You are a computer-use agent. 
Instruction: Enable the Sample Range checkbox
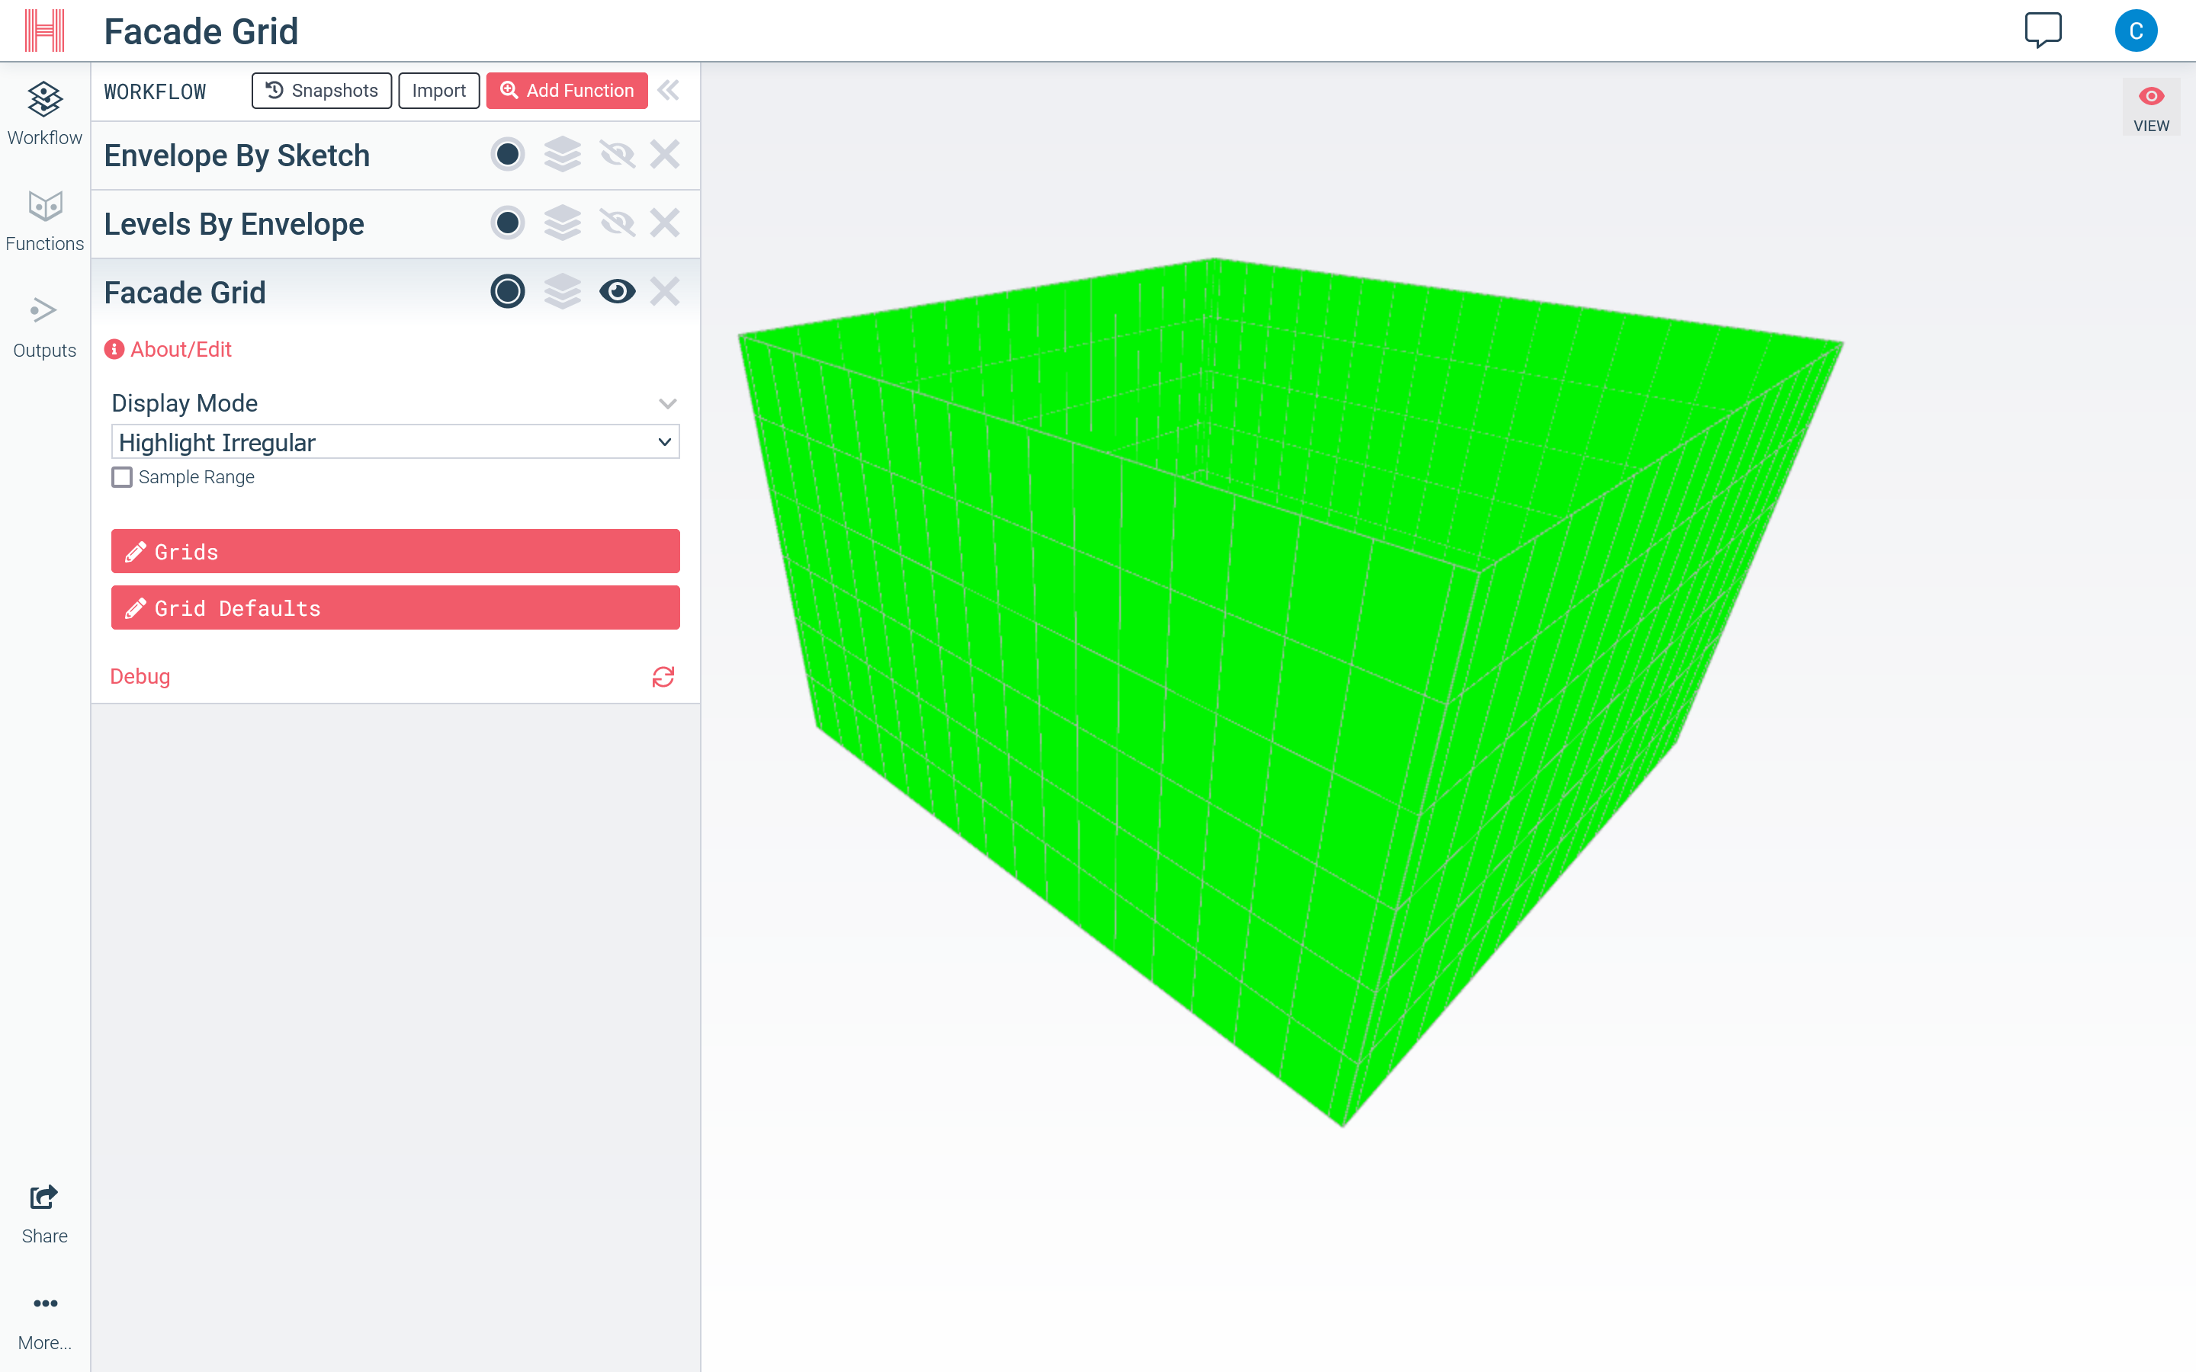tap(123, 477)
